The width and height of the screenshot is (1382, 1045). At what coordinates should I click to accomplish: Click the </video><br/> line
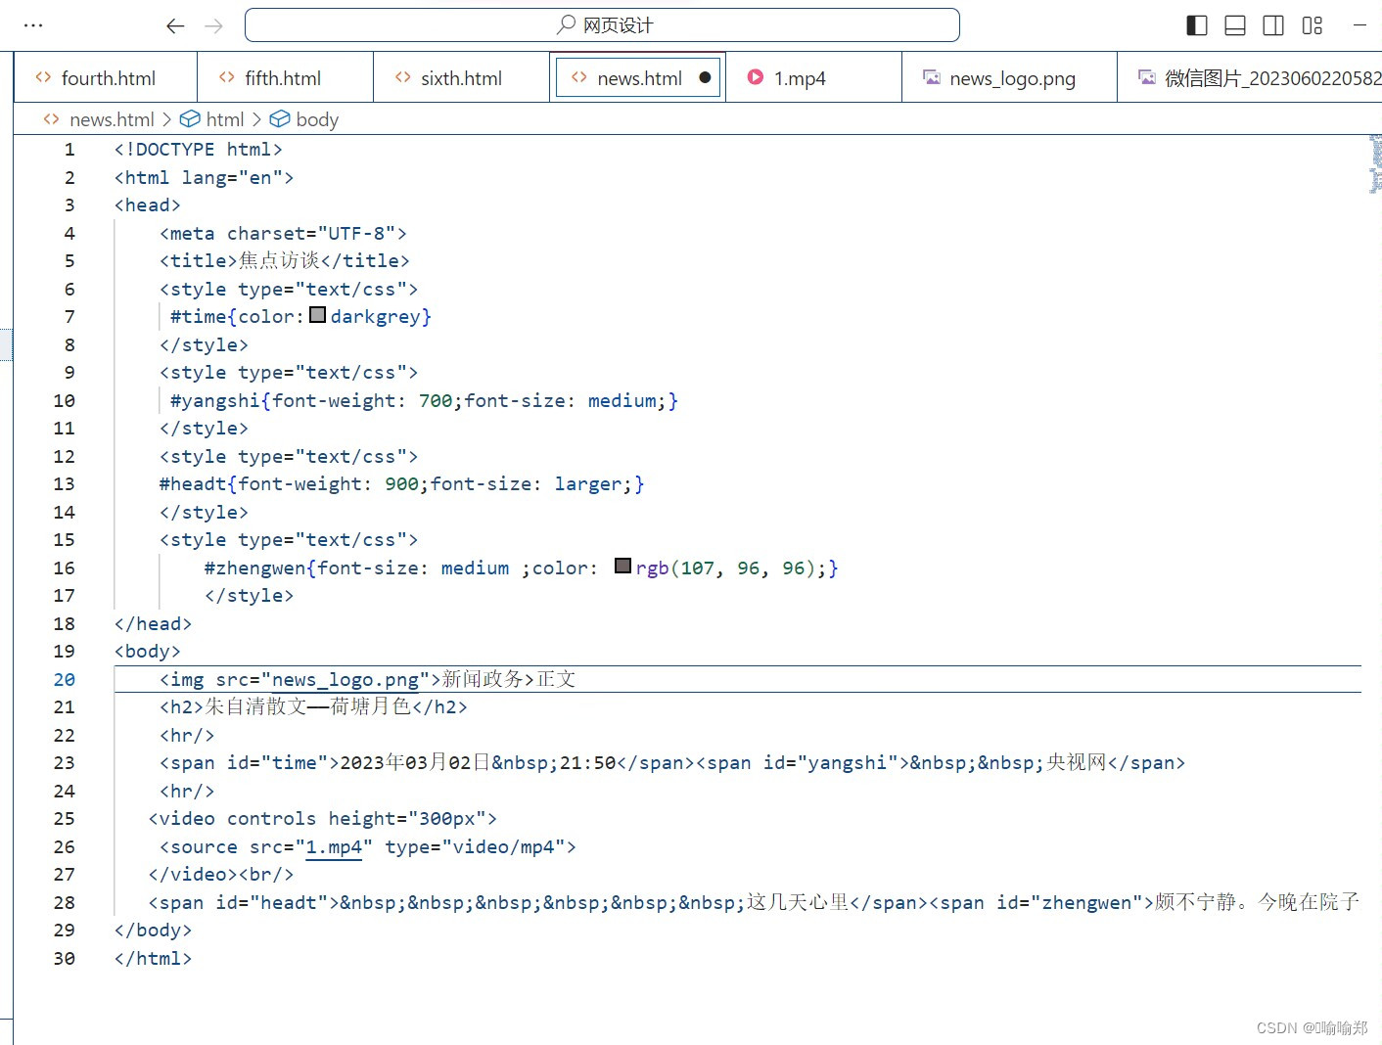[221, 875]
